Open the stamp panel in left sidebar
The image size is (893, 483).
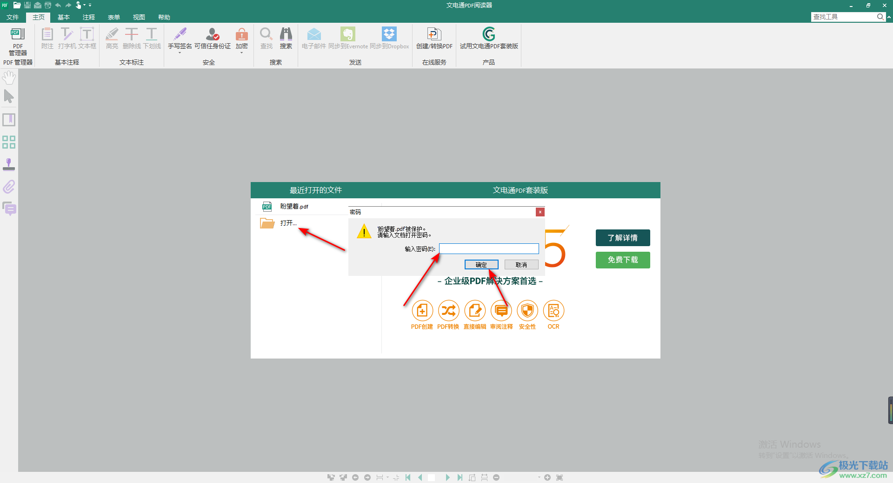[x=9, y=164]
